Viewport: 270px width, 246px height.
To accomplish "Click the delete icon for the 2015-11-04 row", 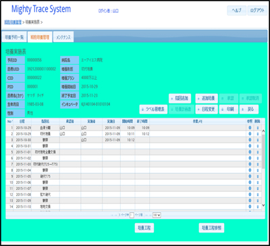I will tap(258, 170).
